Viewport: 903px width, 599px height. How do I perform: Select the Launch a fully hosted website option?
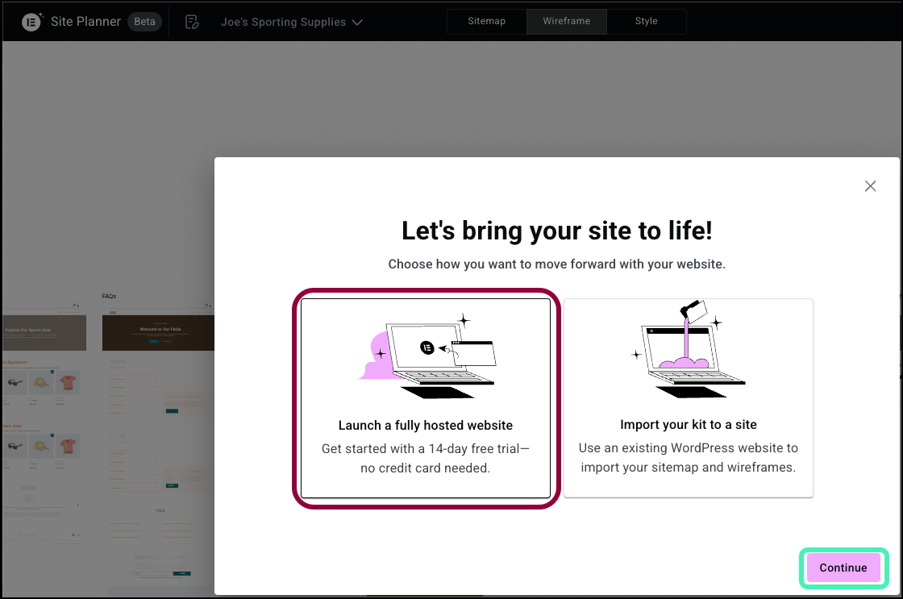(426, 398)
